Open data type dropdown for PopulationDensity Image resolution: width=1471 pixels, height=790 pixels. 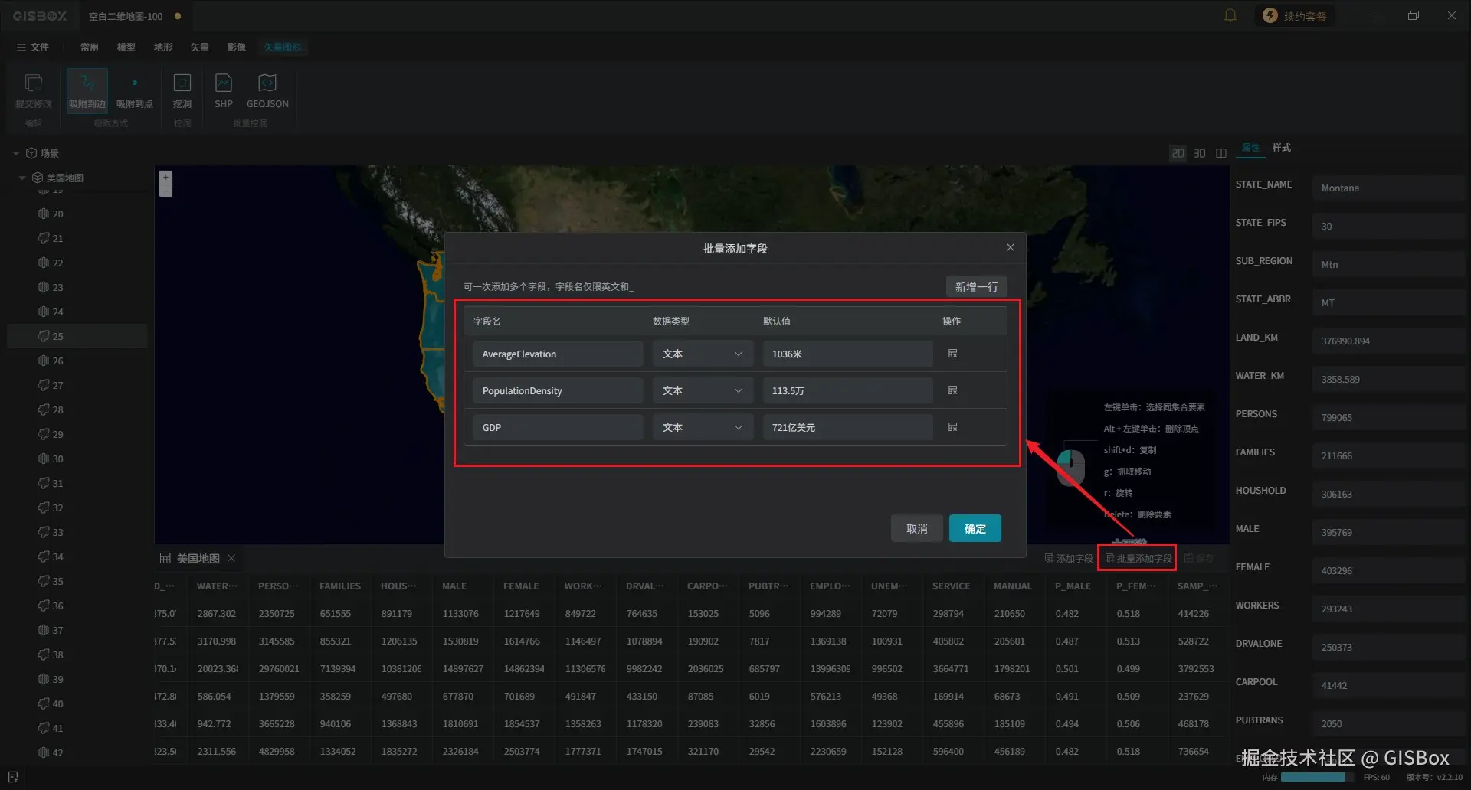tap(702, 390)
